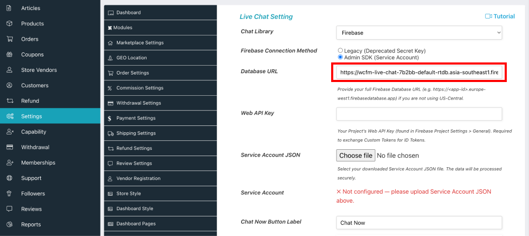Open Memberships in the sidebar menu

[38, 162]
